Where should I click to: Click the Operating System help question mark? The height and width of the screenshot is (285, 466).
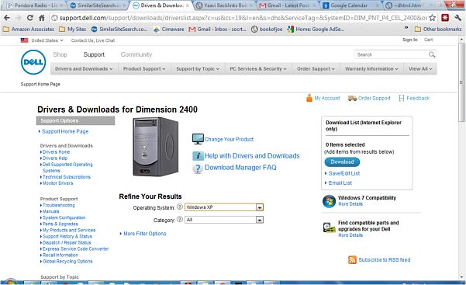pyautogui.click(x=180, y=207)
